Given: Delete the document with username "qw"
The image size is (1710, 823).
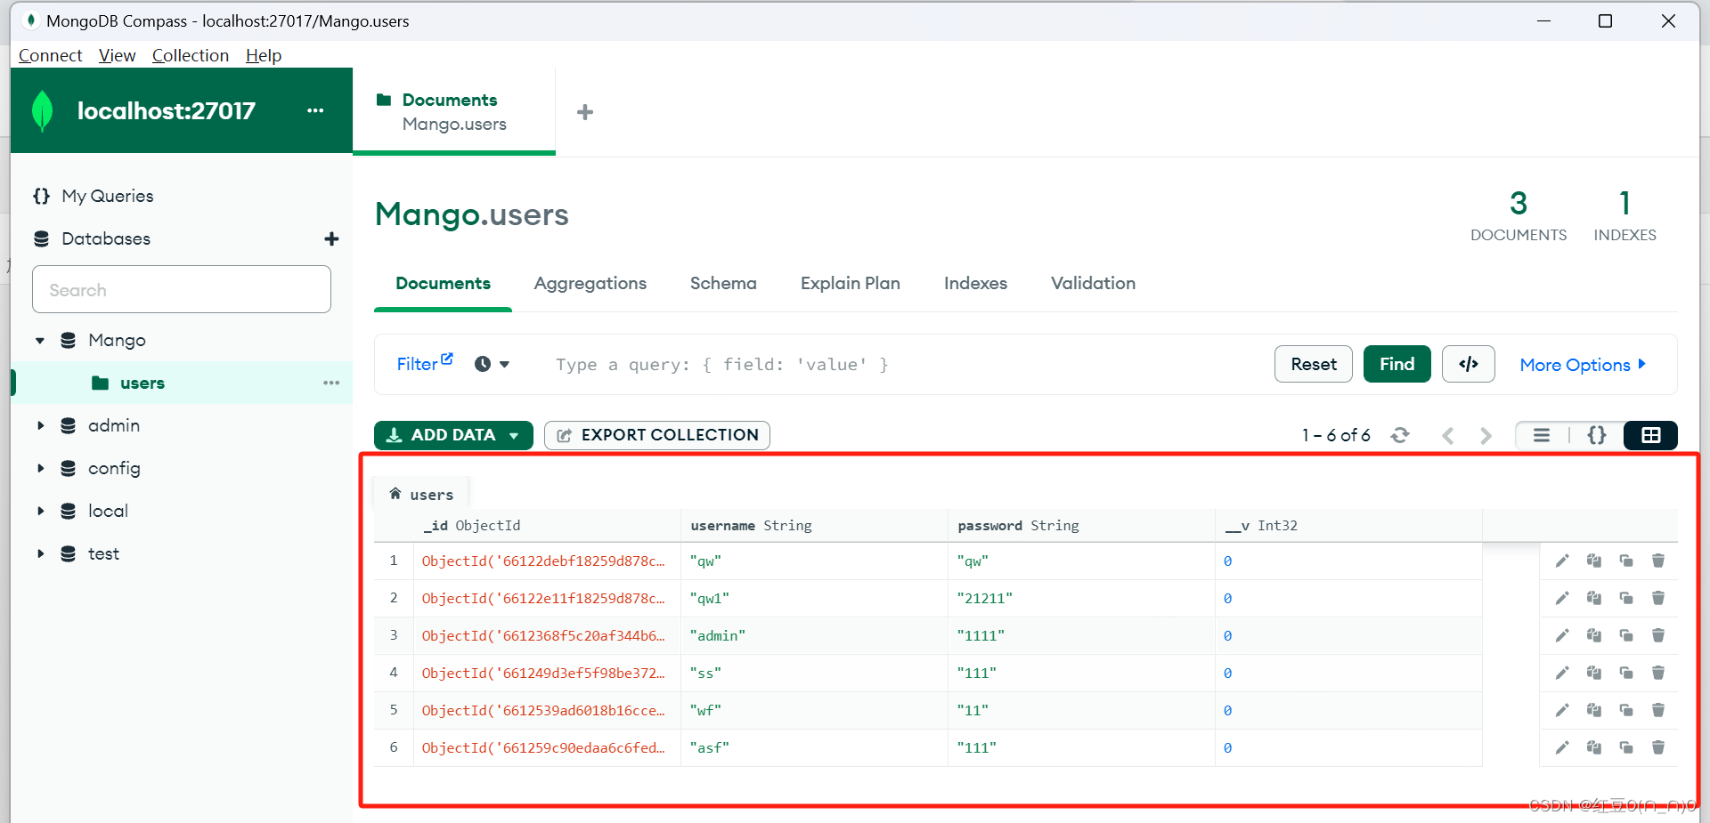Looking at the screenshot, I should click(1658, 561).
